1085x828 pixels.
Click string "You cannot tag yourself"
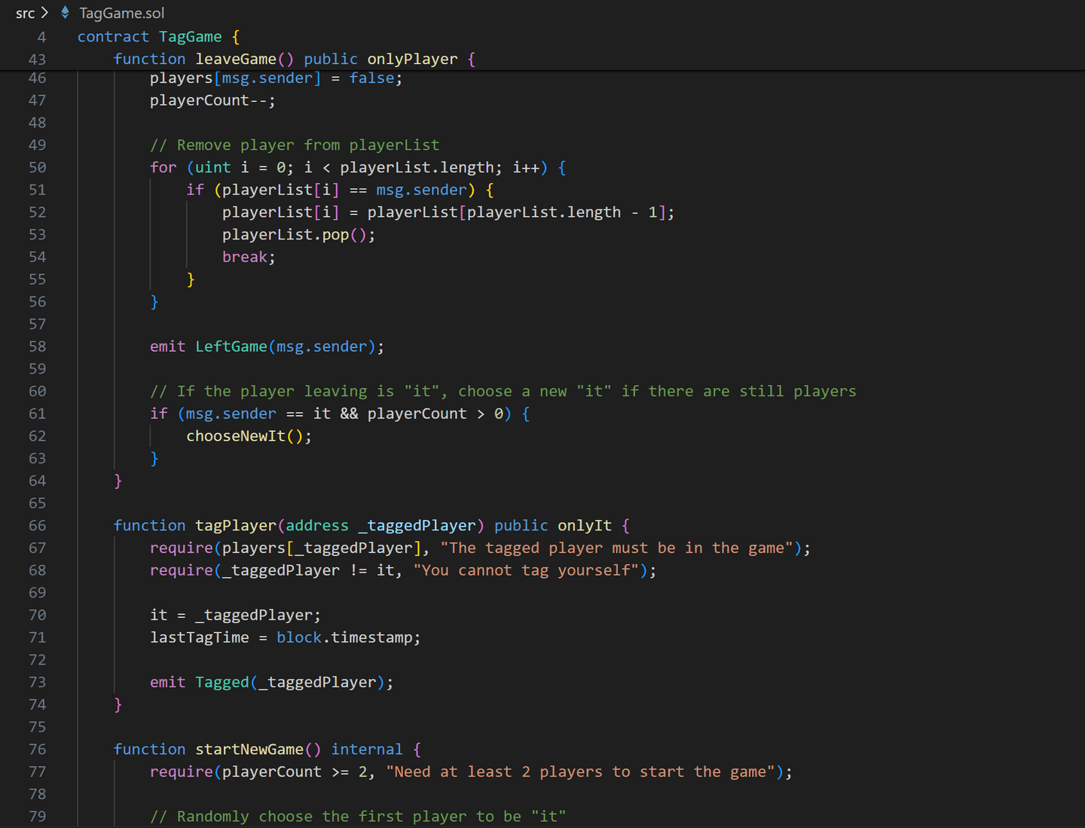click(x=530, y=570)
